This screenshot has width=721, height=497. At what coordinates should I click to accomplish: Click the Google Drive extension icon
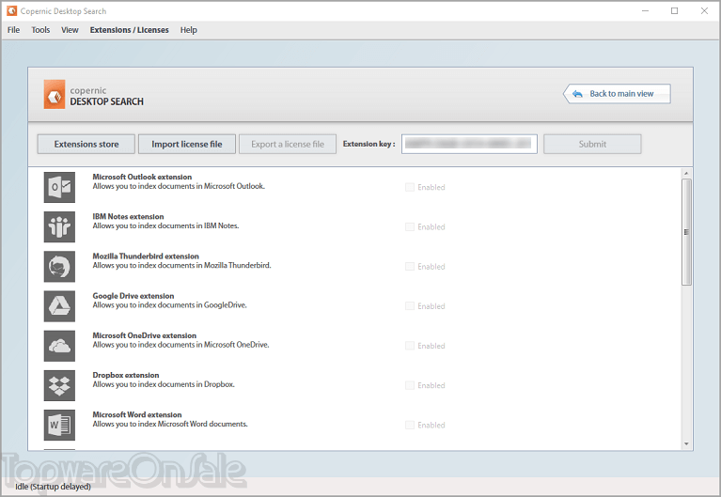tap(59, 305)
